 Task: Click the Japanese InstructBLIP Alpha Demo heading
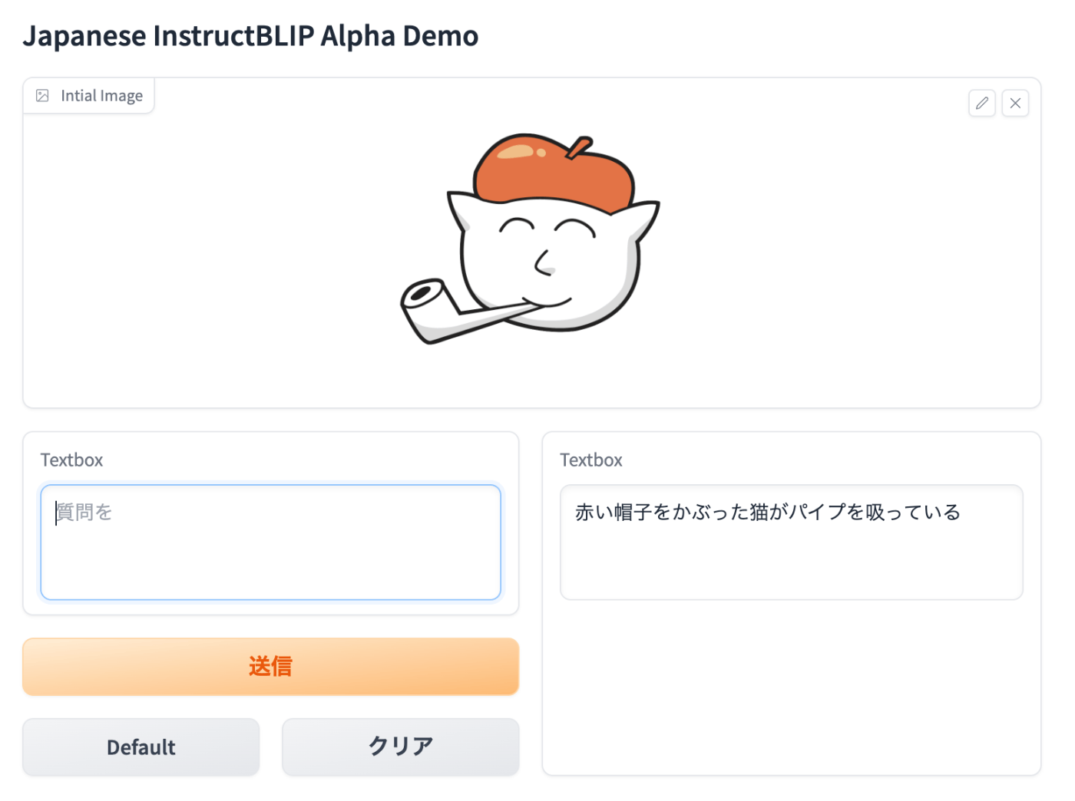coord(250,36)
